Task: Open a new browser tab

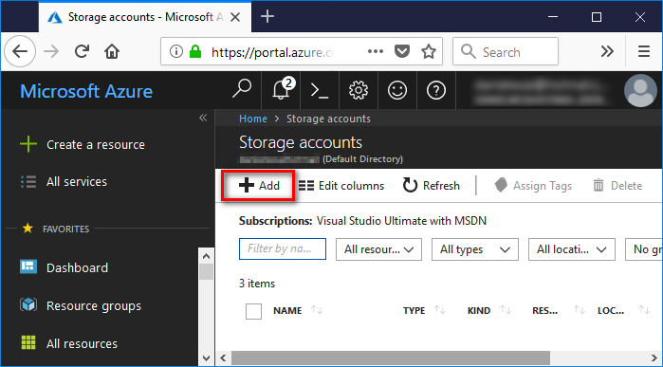Action: click(267, 16)
